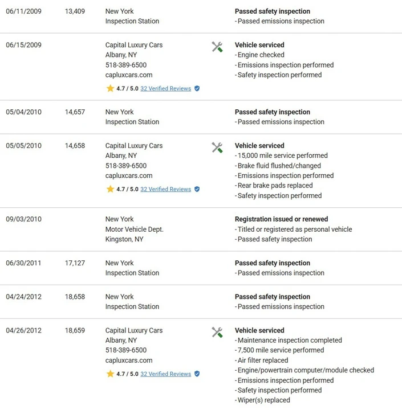This screenshot has height=410, width=402.
Task: Click the service wrench icon for 04/26/2012
Action: [217, 333]
